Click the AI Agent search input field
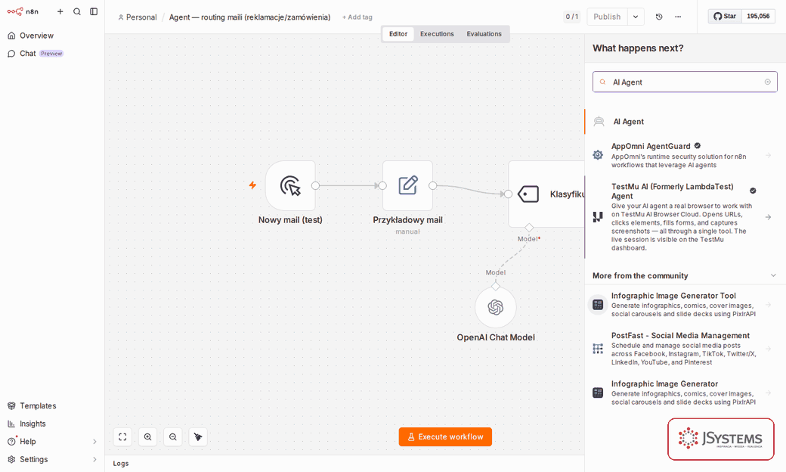The height and width of the screenshot is (472, 786). 685,82
